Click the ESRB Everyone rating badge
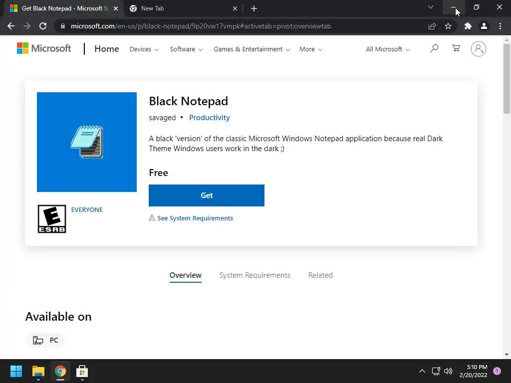This screenshot has width=511, height=383. click(x=52, y=219)
